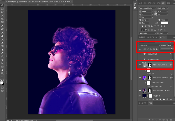The height and width of the screenshot is (121, 175).
Task: Click the white text カラー swatch
Action: [x=164, y=23]
